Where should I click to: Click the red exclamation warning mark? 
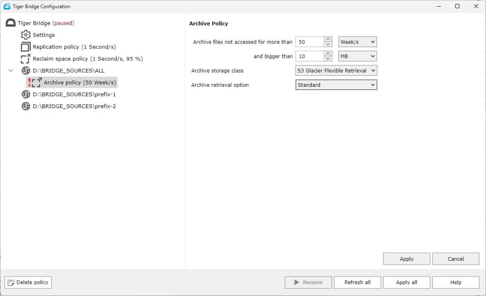point(29,83)
